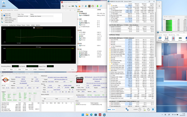Click the Summary icon in HWiNFO main window
This screenshot has width=187, height=117.
click(x=160, y=39)
